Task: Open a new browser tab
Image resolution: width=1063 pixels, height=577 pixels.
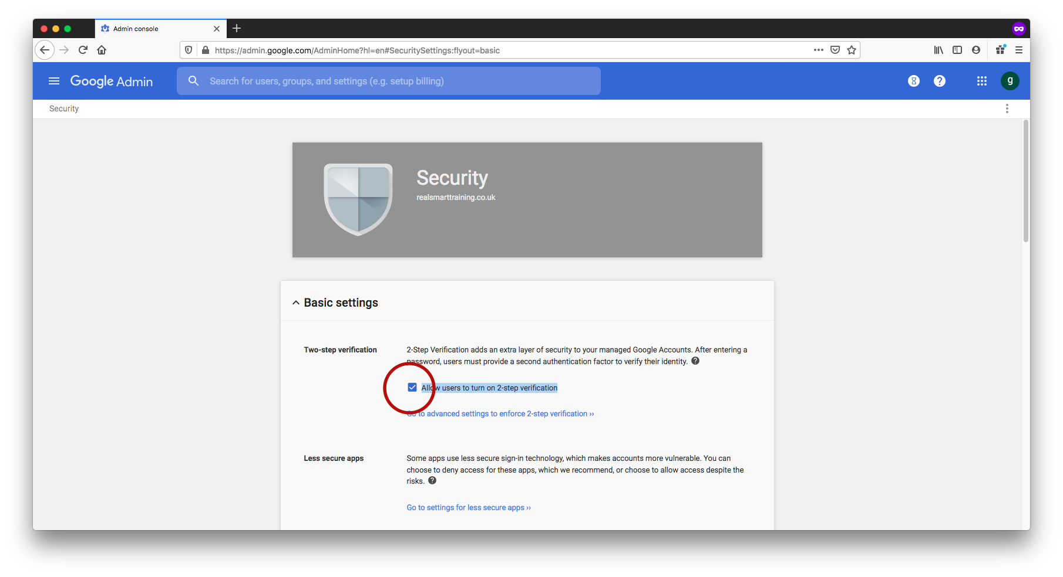Action: pyautogui.click(x=237, y=28)
